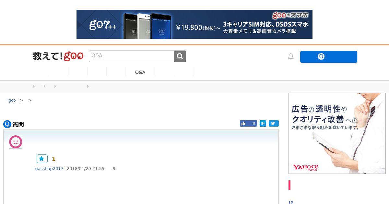Viewport: 389px width, 204px height.
Task: Share via Hatena bookmark B! icon
Action: pos(263,123)
